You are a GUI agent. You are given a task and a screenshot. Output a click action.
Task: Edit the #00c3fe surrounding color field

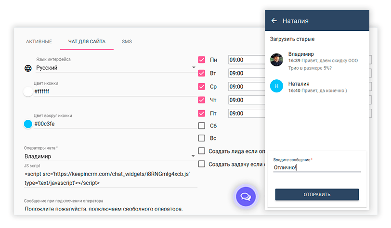[115, 124]
